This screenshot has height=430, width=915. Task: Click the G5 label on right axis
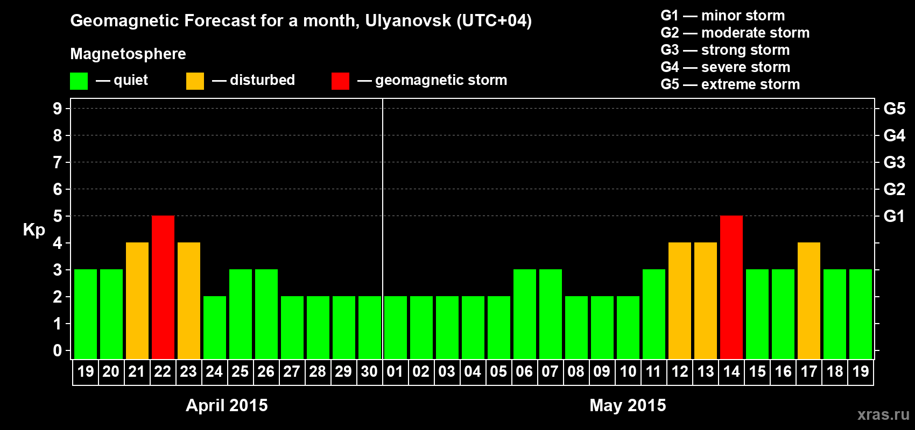coord(894,109)
